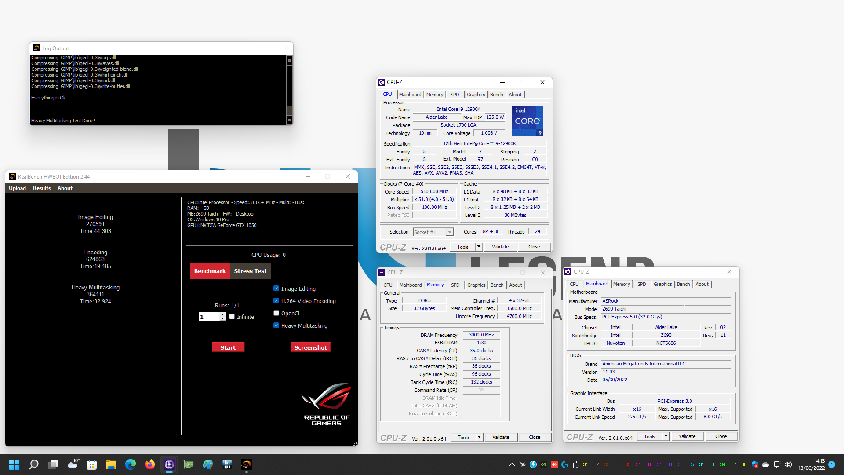
Task: Enable the Infinite runs checkbox
Action: (x=232, y=317)
